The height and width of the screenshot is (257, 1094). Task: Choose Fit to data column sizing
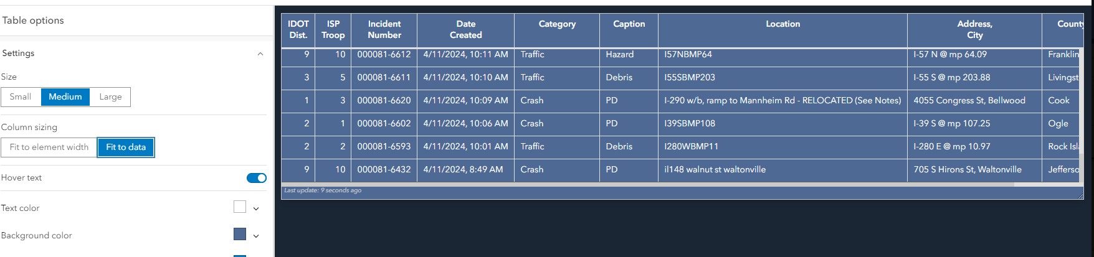[126, 147]
